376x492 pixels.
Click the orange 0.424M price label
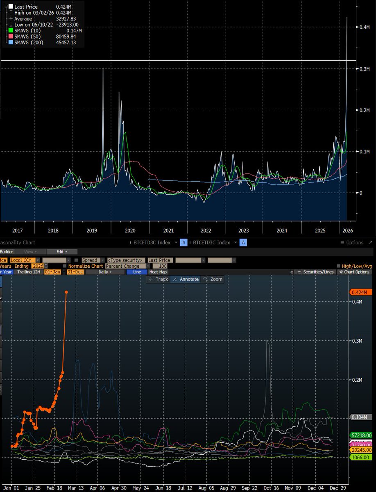[361, 292]
